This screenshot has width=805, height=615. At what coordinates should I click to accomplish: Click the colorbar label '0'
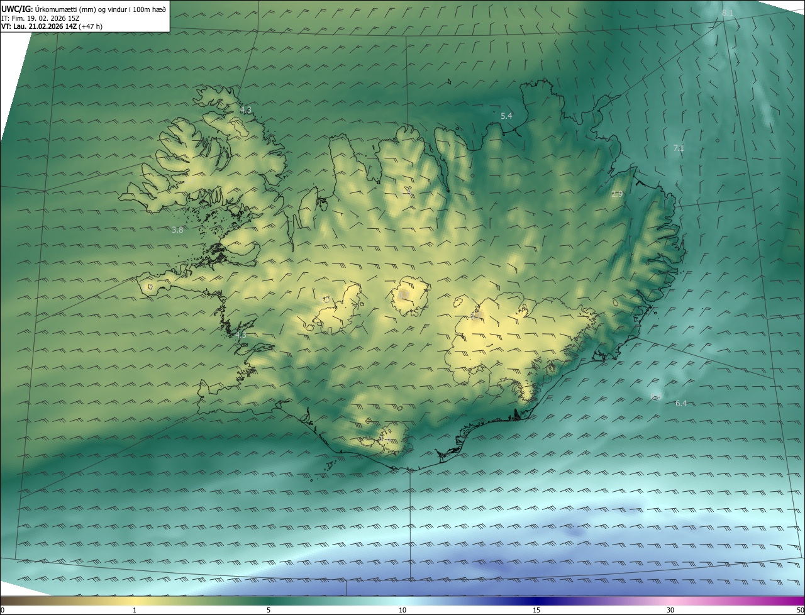tap(3, 610)
